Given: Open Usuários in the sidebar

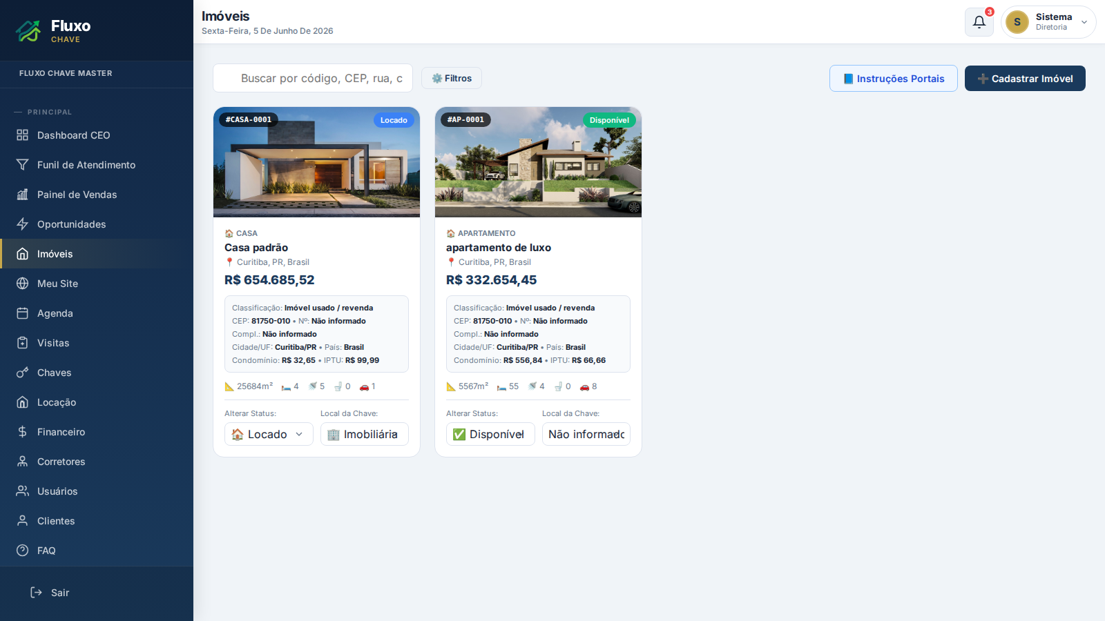Looking at the screenshot, I should (97, 491).
